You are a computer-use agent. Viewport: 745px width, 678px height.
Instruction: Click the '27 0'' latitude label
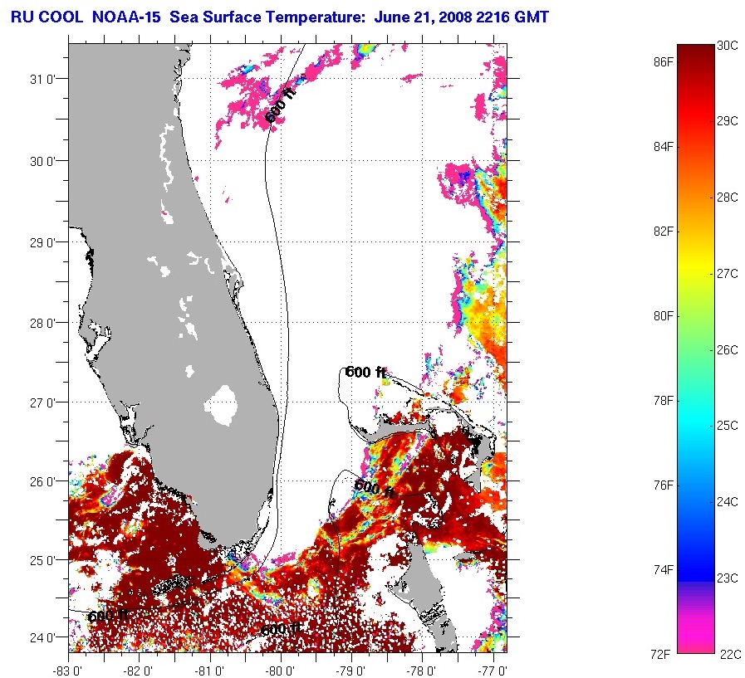coord(42,402)
